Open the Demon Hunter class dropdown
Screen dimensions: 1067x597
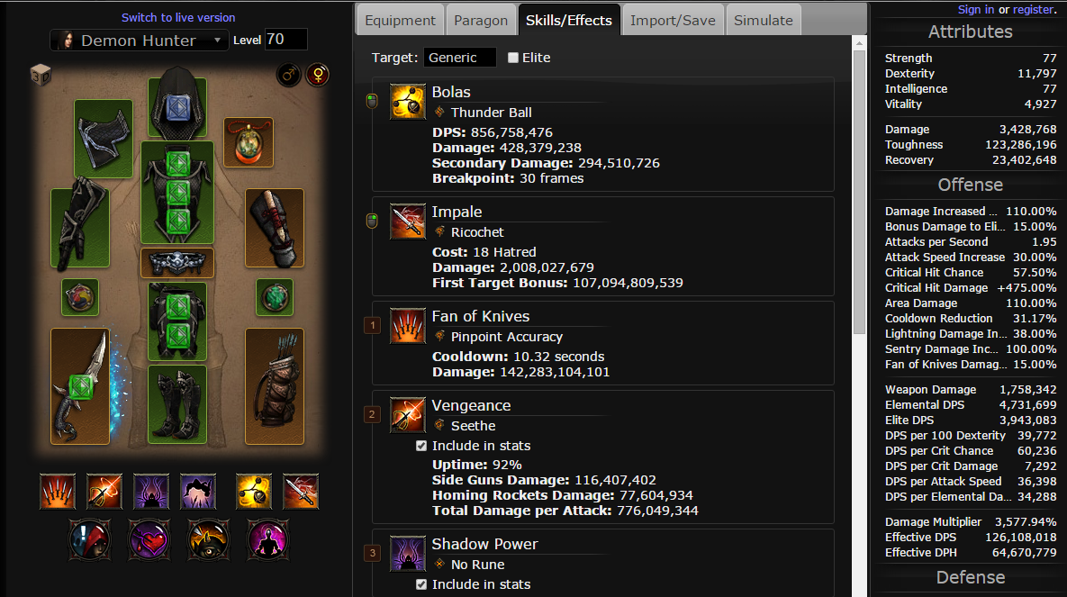click(139, 41)
